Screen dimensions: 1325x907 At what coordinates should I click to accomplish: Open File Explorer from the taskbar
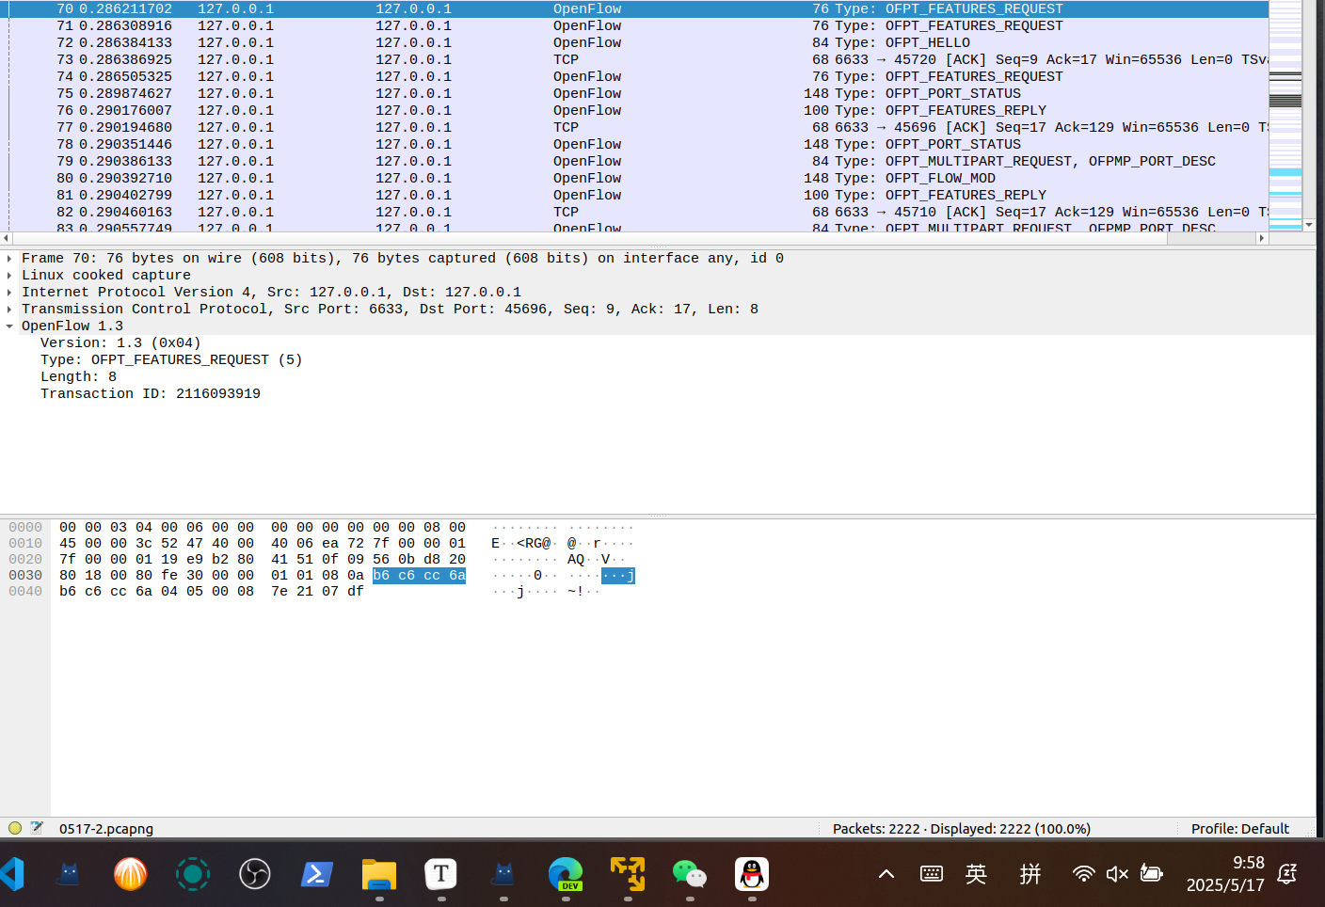[378, 875]
